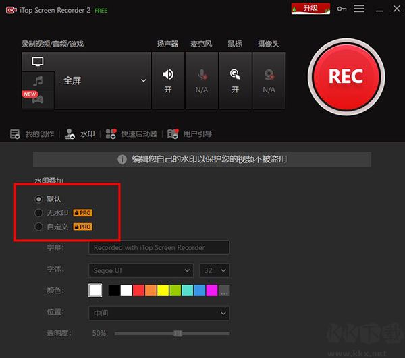Click the iTop Screen Recorder logo icon
The width and height of the screenshot is (405, 358).
(11, 10)
